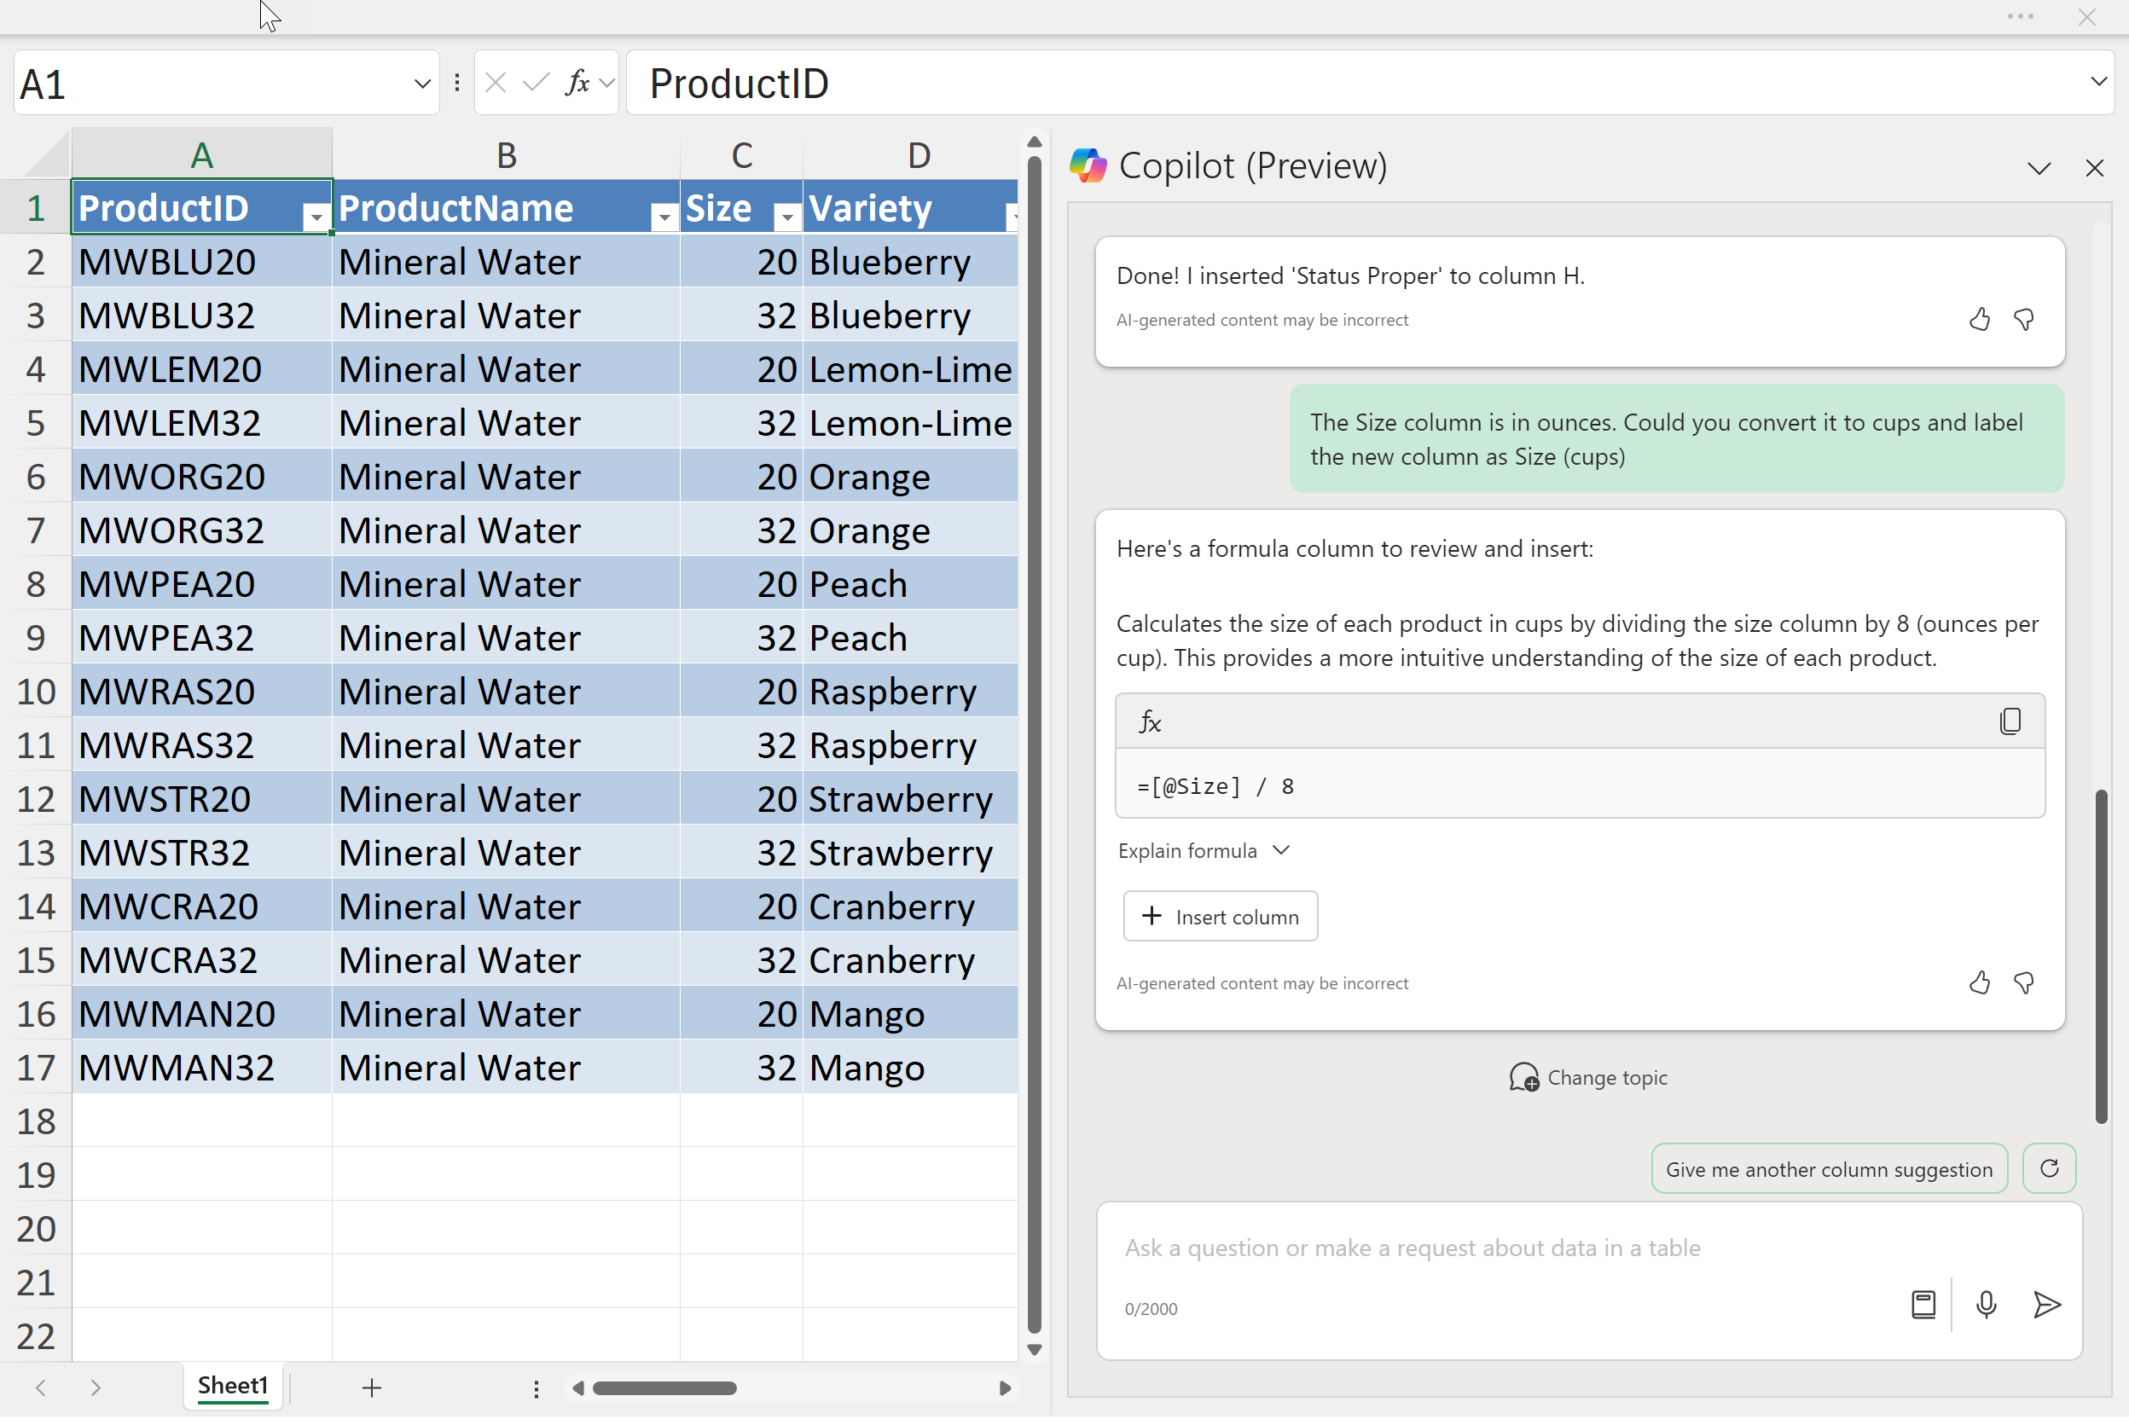
Task: Copy the suggested formula to clipboard
Action: [x=2010, y=722]
